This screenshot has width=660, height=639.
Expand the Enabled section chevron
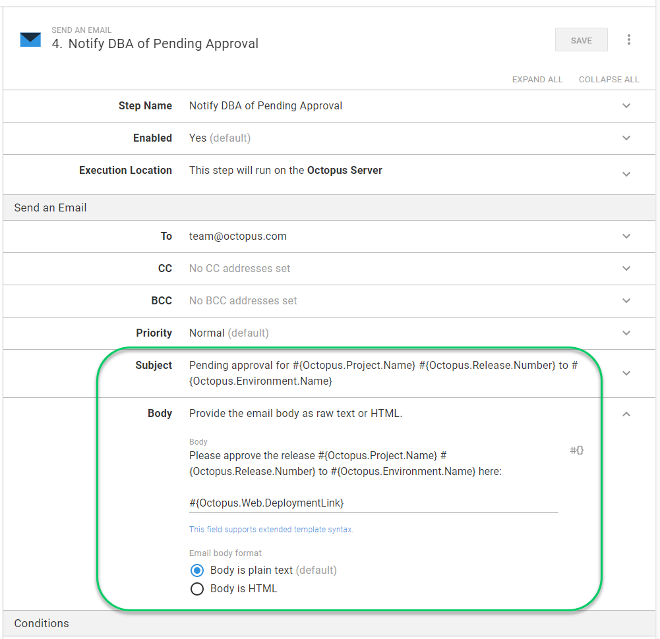(626, 138)
